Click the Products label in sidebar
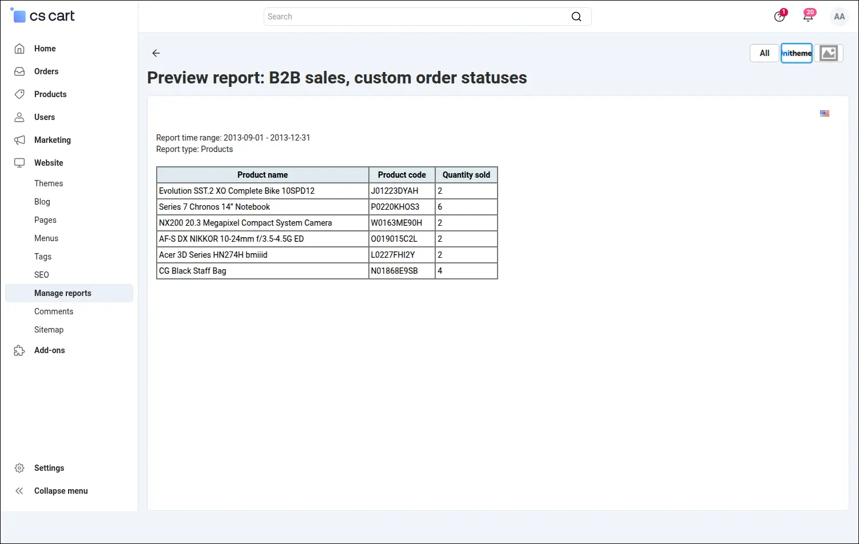 pyautogui.click(x=50, y=94)
